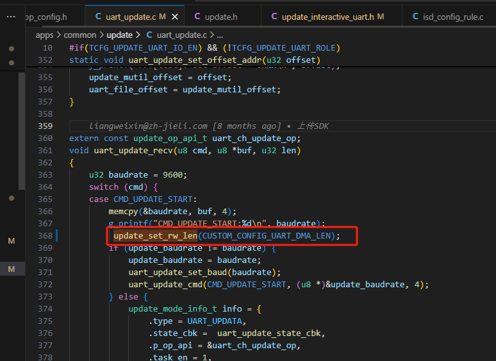The height and width of the screenshot is (361, 496).
Task: Click line number 359 in gutter
Action: 45,126
